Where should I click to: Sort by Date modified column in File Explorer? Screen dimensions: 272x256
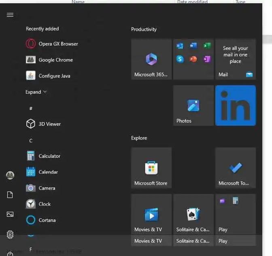[192, 2]
